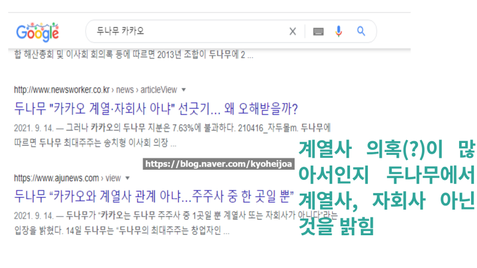The image size is (477, 268).
Task: Select snippet line 최대주주는 송치형 이사회 의장
Action: [x=95, y=142]
